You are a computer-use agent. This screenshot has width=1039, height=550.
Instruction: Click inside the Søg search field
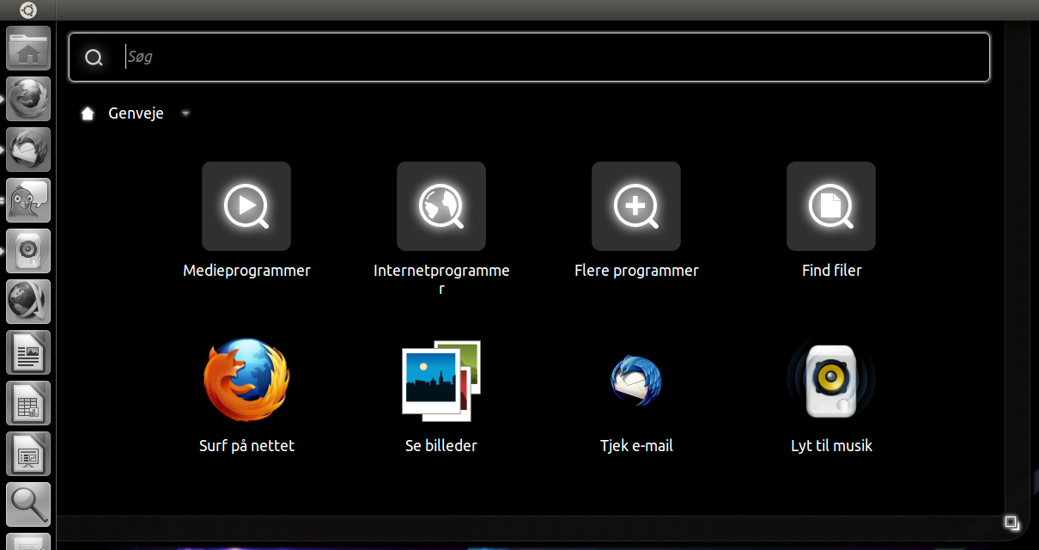(550, 58)
